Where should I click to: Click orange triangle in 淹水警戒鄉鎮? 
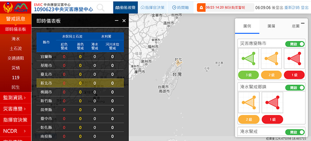(249, 102)
